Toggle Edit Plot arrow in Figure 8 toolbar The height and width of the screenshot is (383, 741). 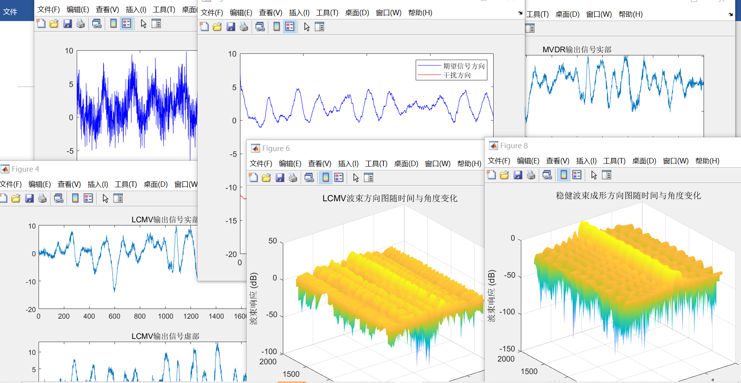tap(594, 175)
